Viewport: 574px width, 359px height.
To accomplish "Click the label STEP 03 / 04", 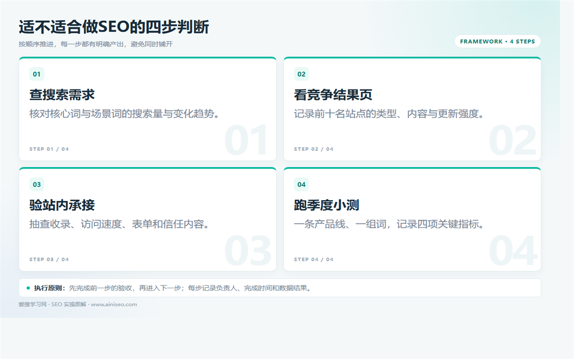I will [x=49, y=260].
